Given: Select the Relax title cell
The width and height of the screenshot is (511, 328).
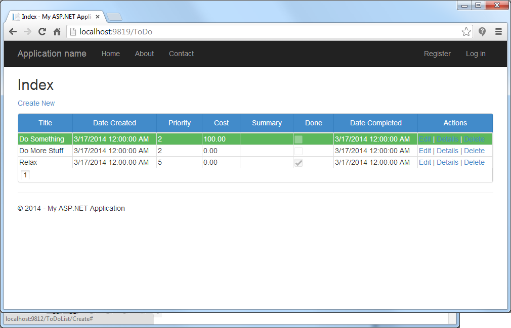Looking at the screenshot, I should point(46,162).
